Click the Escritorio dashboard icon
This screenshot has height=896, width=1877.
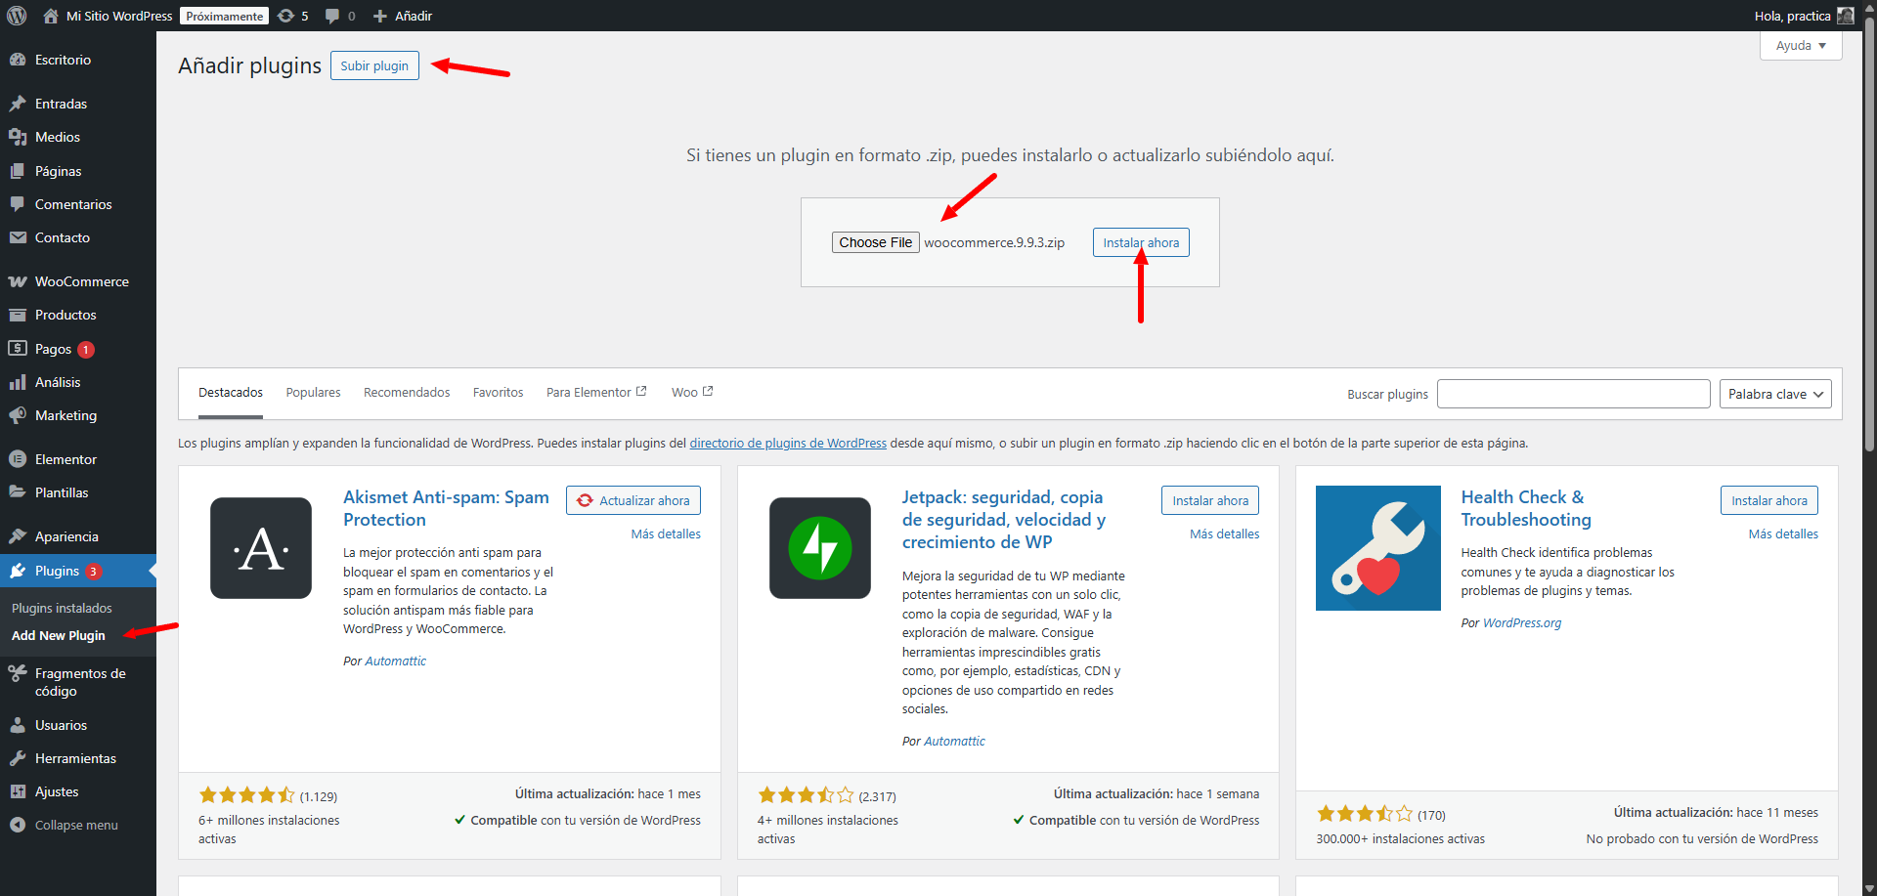pos(18,60)
